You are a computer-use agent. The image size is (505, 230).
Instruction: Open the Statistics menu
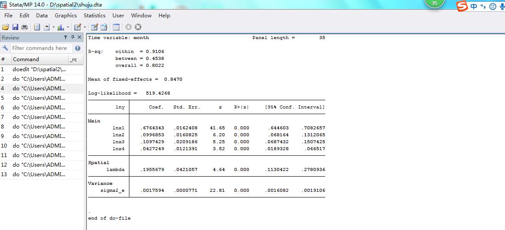point(94,15)
